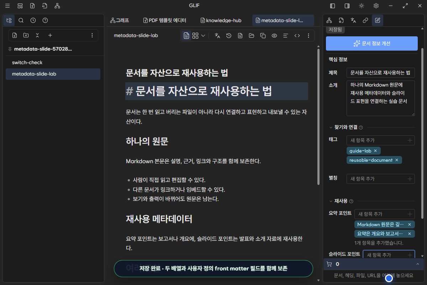The height and width of the screenshot is (285, 427).
Task: Remove the '요약은 개요와 보고서…' summary chip
Action: coord(409,234)
